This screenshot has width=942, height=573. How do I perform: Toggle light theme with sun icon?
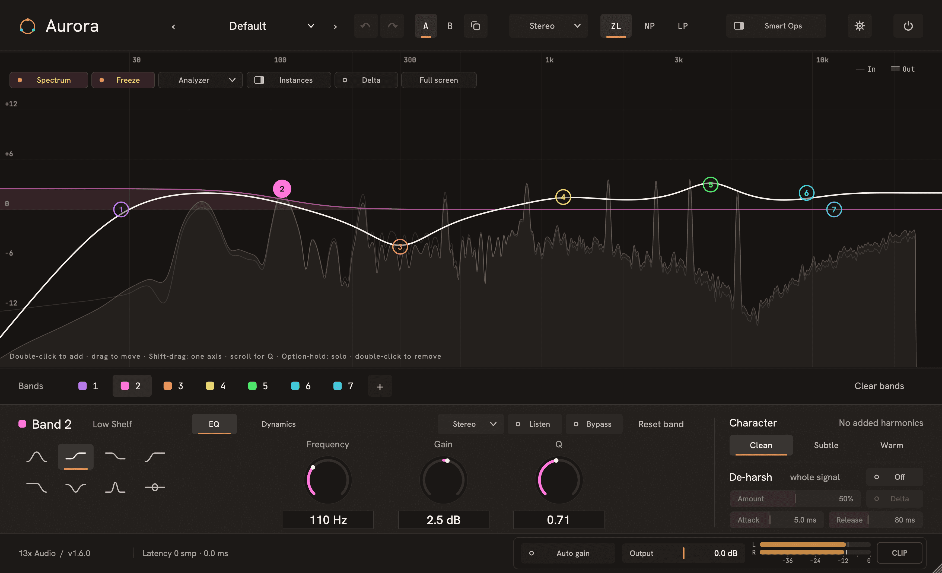coord(860,26)
